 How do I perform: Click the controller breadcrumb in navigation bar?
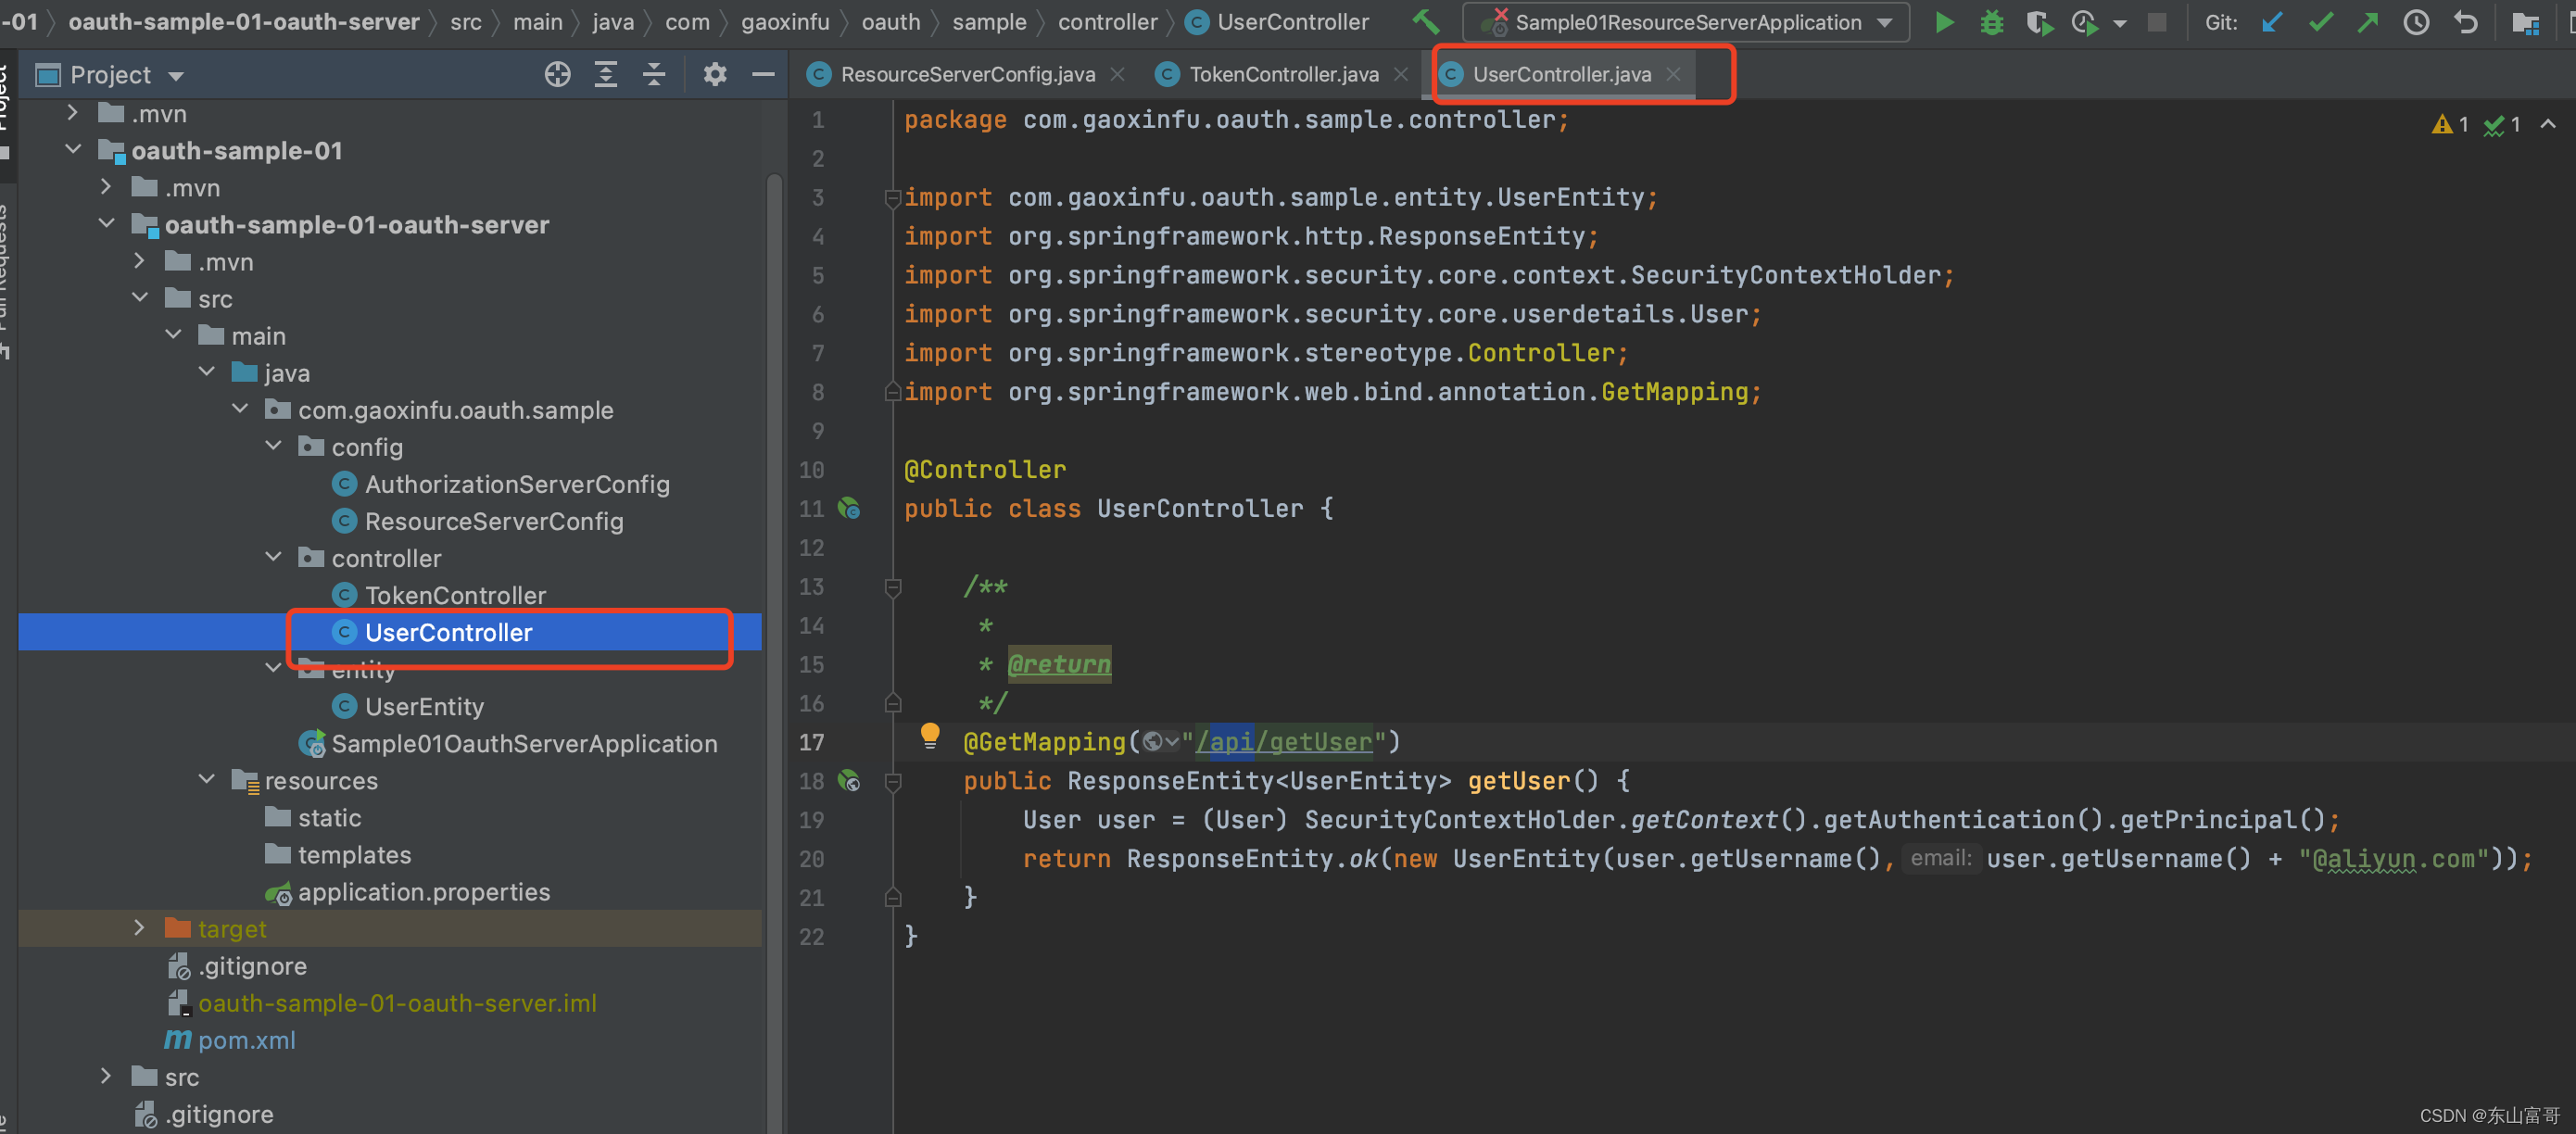tap(1107, 22)
